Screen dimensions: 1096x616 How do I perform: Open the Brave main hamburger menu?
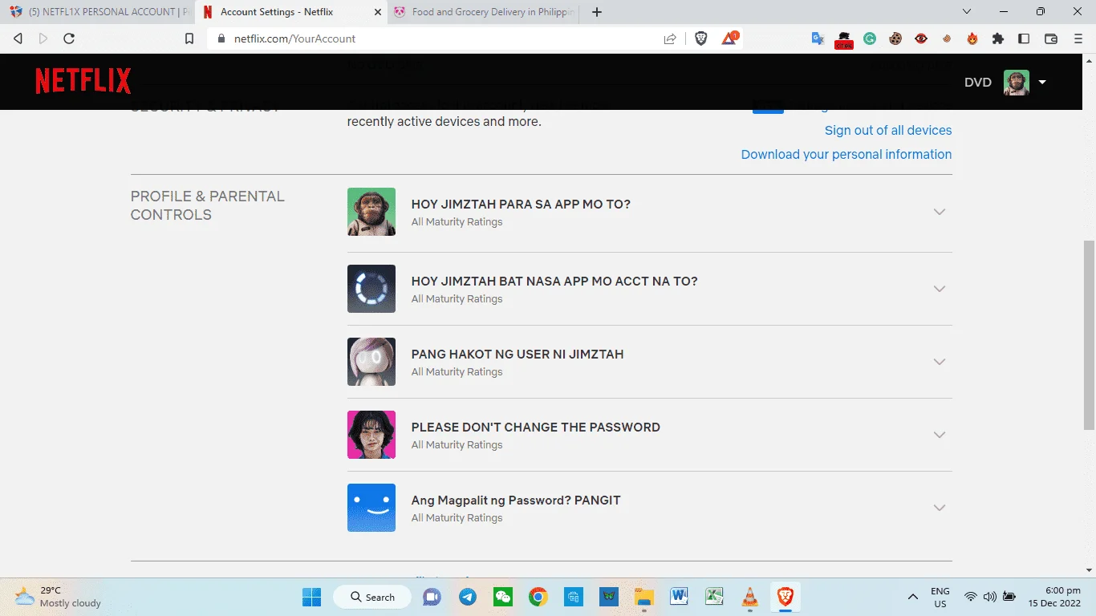[1078, 38]
